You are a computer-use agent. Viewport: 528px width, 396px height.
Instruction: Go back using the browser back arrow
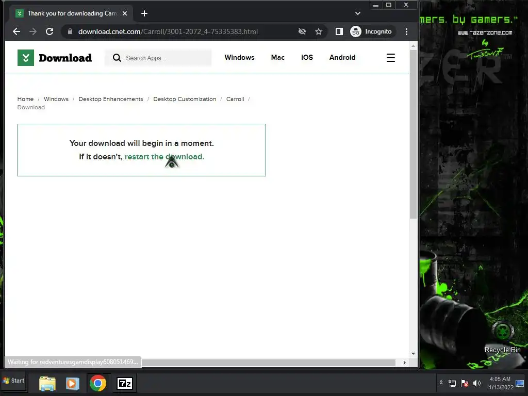click(x=16, y=31)
